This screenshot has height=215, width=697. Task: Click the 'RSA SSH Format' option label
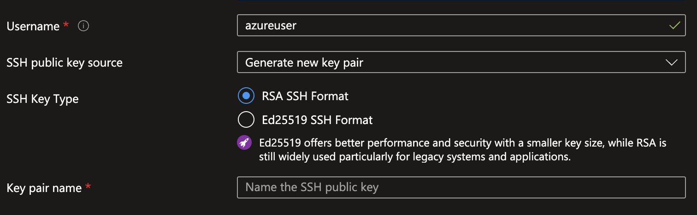[x=305, y=96]
